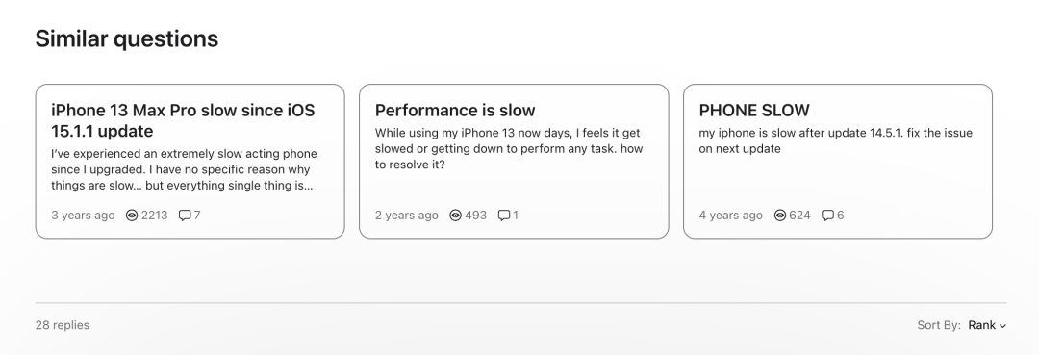Click the comment bubble icon with 6 replies
Image resolution: width=1039 pixels, height=355 pixels.
827,216
